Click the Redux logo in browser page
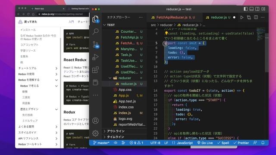The height and width of the screenshot is (155, 276). pyautogui.click(x=20, y=22)
